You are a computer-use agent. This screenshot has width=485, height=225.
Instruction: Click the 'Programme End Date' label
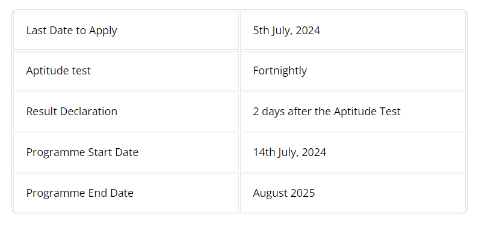coord(80,193)
